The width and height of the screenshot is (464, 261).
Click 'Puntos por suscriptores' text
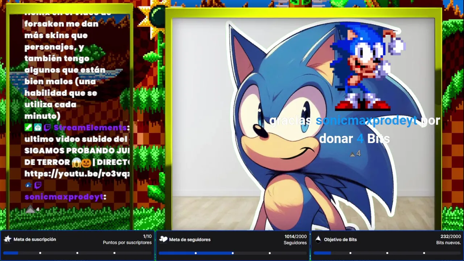127,243
